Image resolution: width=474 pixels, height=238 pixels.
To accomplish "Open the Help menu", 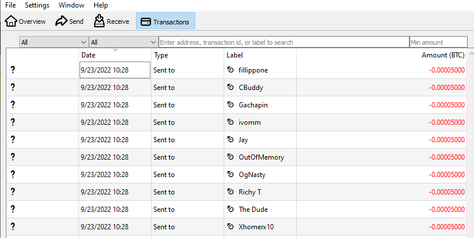I will [100, 5].
